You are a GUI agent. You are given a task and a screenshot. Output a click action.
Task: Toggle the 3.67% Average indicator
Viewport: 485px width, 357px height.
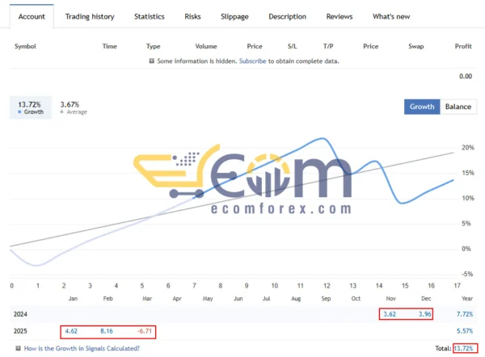(x=74, y=107)
